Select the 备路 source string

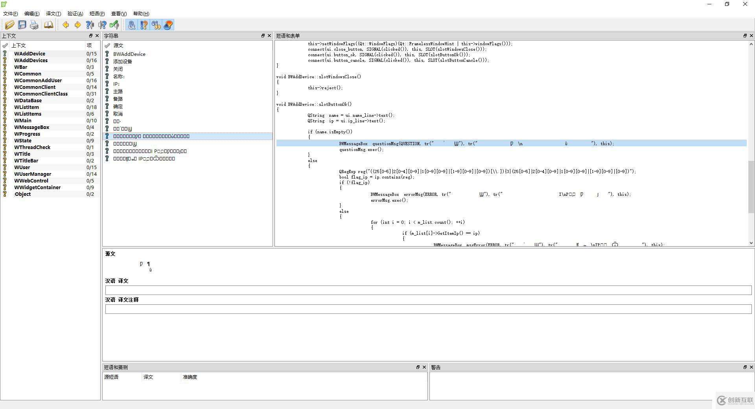click(x=188, y=99)
